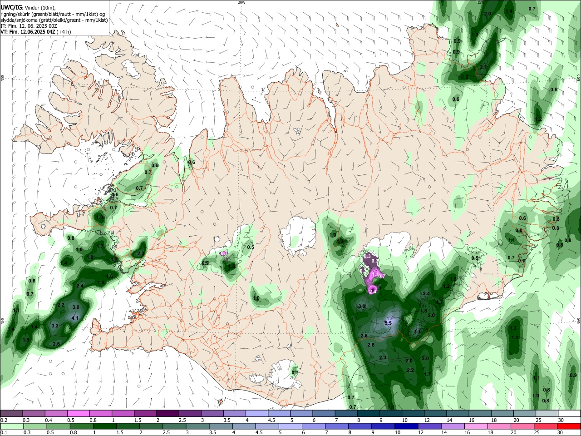The image size is (581, 436).
Task: Click the 3.2 precipitation value off the west coast
Action: (x=55, y=326)
